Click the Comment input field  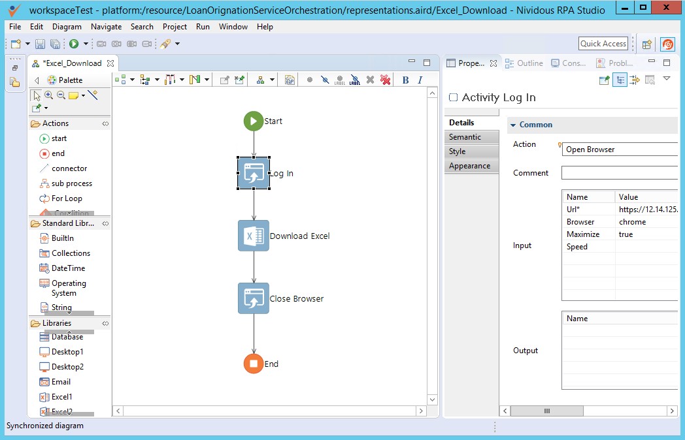coord(620,173)
